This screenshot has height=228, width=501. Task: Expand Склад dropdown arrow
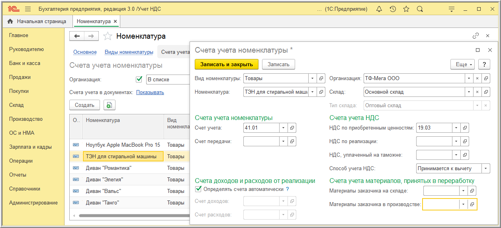[x=469, y=92]
